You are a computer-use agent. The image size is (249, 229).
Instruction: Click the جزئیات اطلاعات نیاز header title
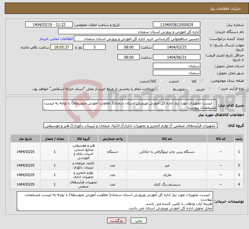coord(226,9)
